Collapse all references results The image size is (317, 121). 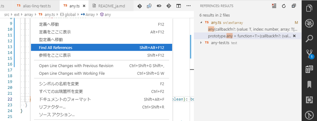294,6
